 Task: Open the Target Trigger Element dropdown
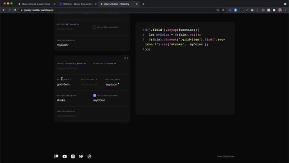(75, 63)
